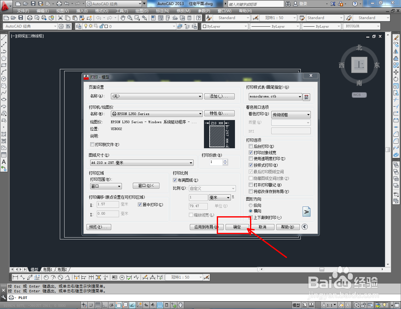The image size is (401, 309).
Task: Open the monochrome.ctb plot style dropdown
Action: (x=276, y=97)
